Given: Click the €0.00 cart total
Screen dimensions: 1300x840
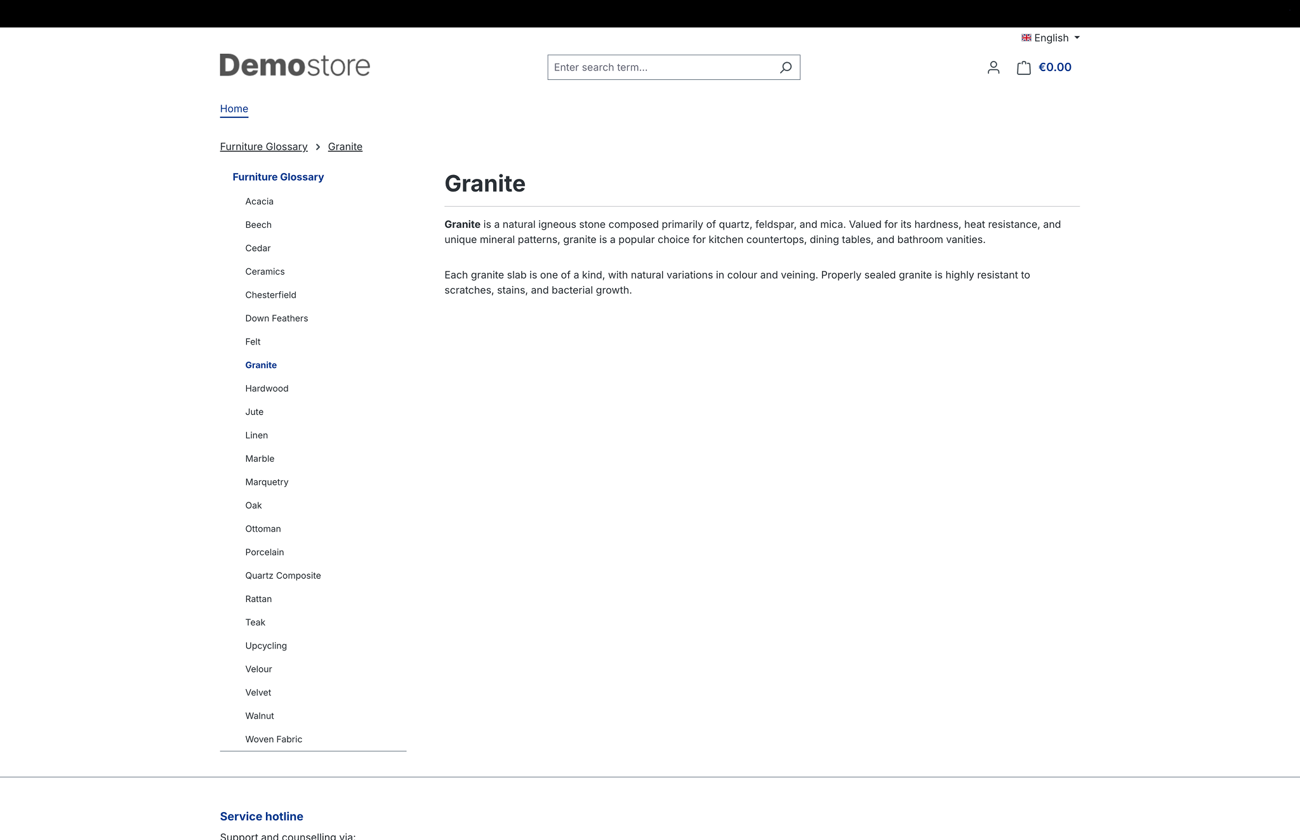Looking at the screenshot, I should 1055,67.
